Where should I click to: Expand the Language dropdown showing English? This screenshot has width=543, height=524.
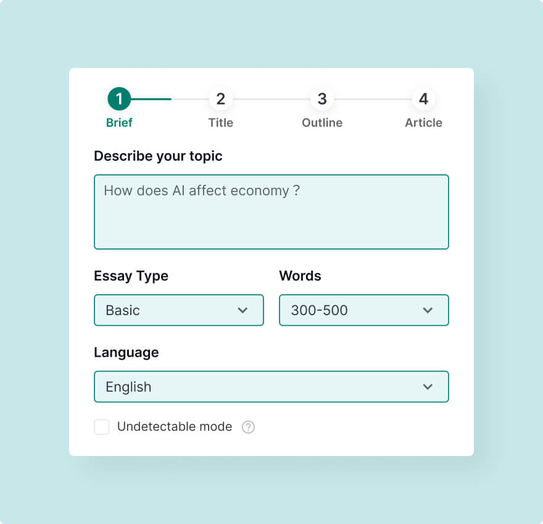271,387
